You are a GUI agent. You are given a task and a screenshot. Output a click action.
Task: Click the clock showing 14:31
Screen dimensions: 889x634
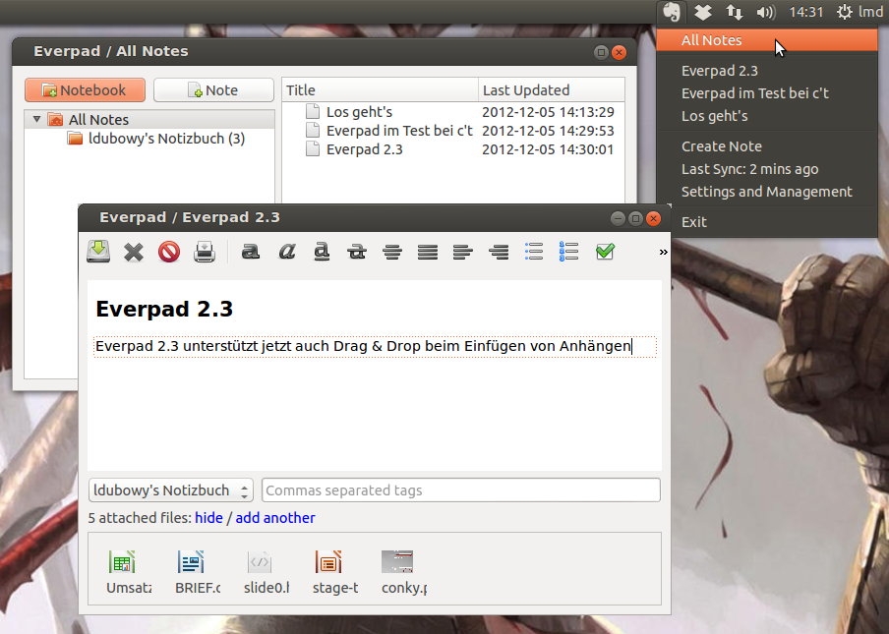coord(805,12)
